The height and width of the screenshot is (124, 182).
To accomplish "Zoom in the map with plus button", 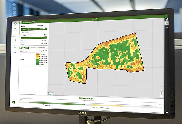I will 162,93.
